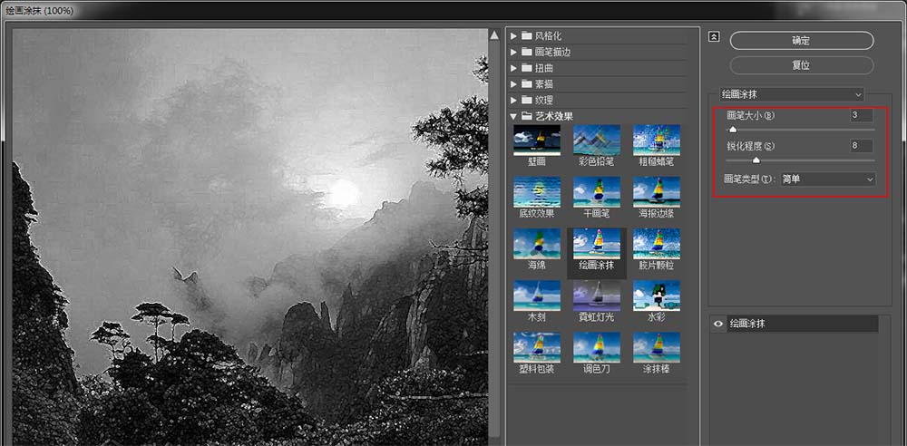The width and height of the screenshot is (907, 446).
Task: Select the 水彩 filter thumbnail
Action: click(657, 296)
